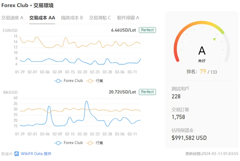240x161 pixels.
Task: Click the green gauge pointer triangle
Action: (x=214, y=39)
